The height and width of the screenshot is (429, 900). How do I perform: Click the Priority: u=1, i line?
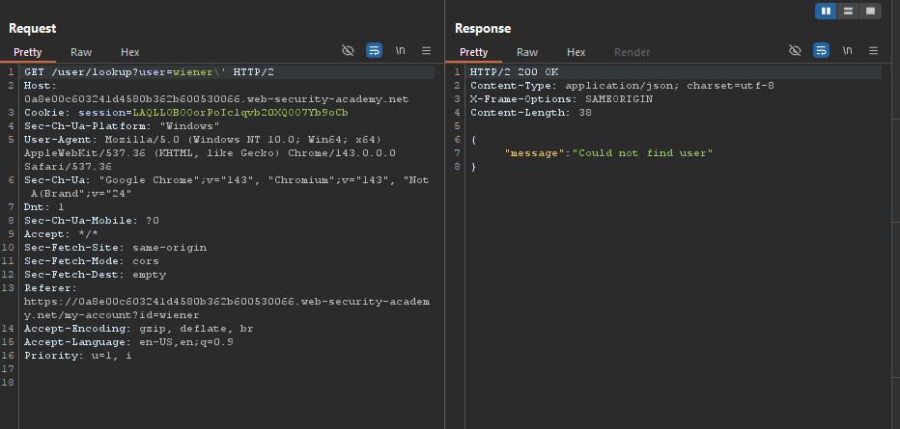pos(78,356)
